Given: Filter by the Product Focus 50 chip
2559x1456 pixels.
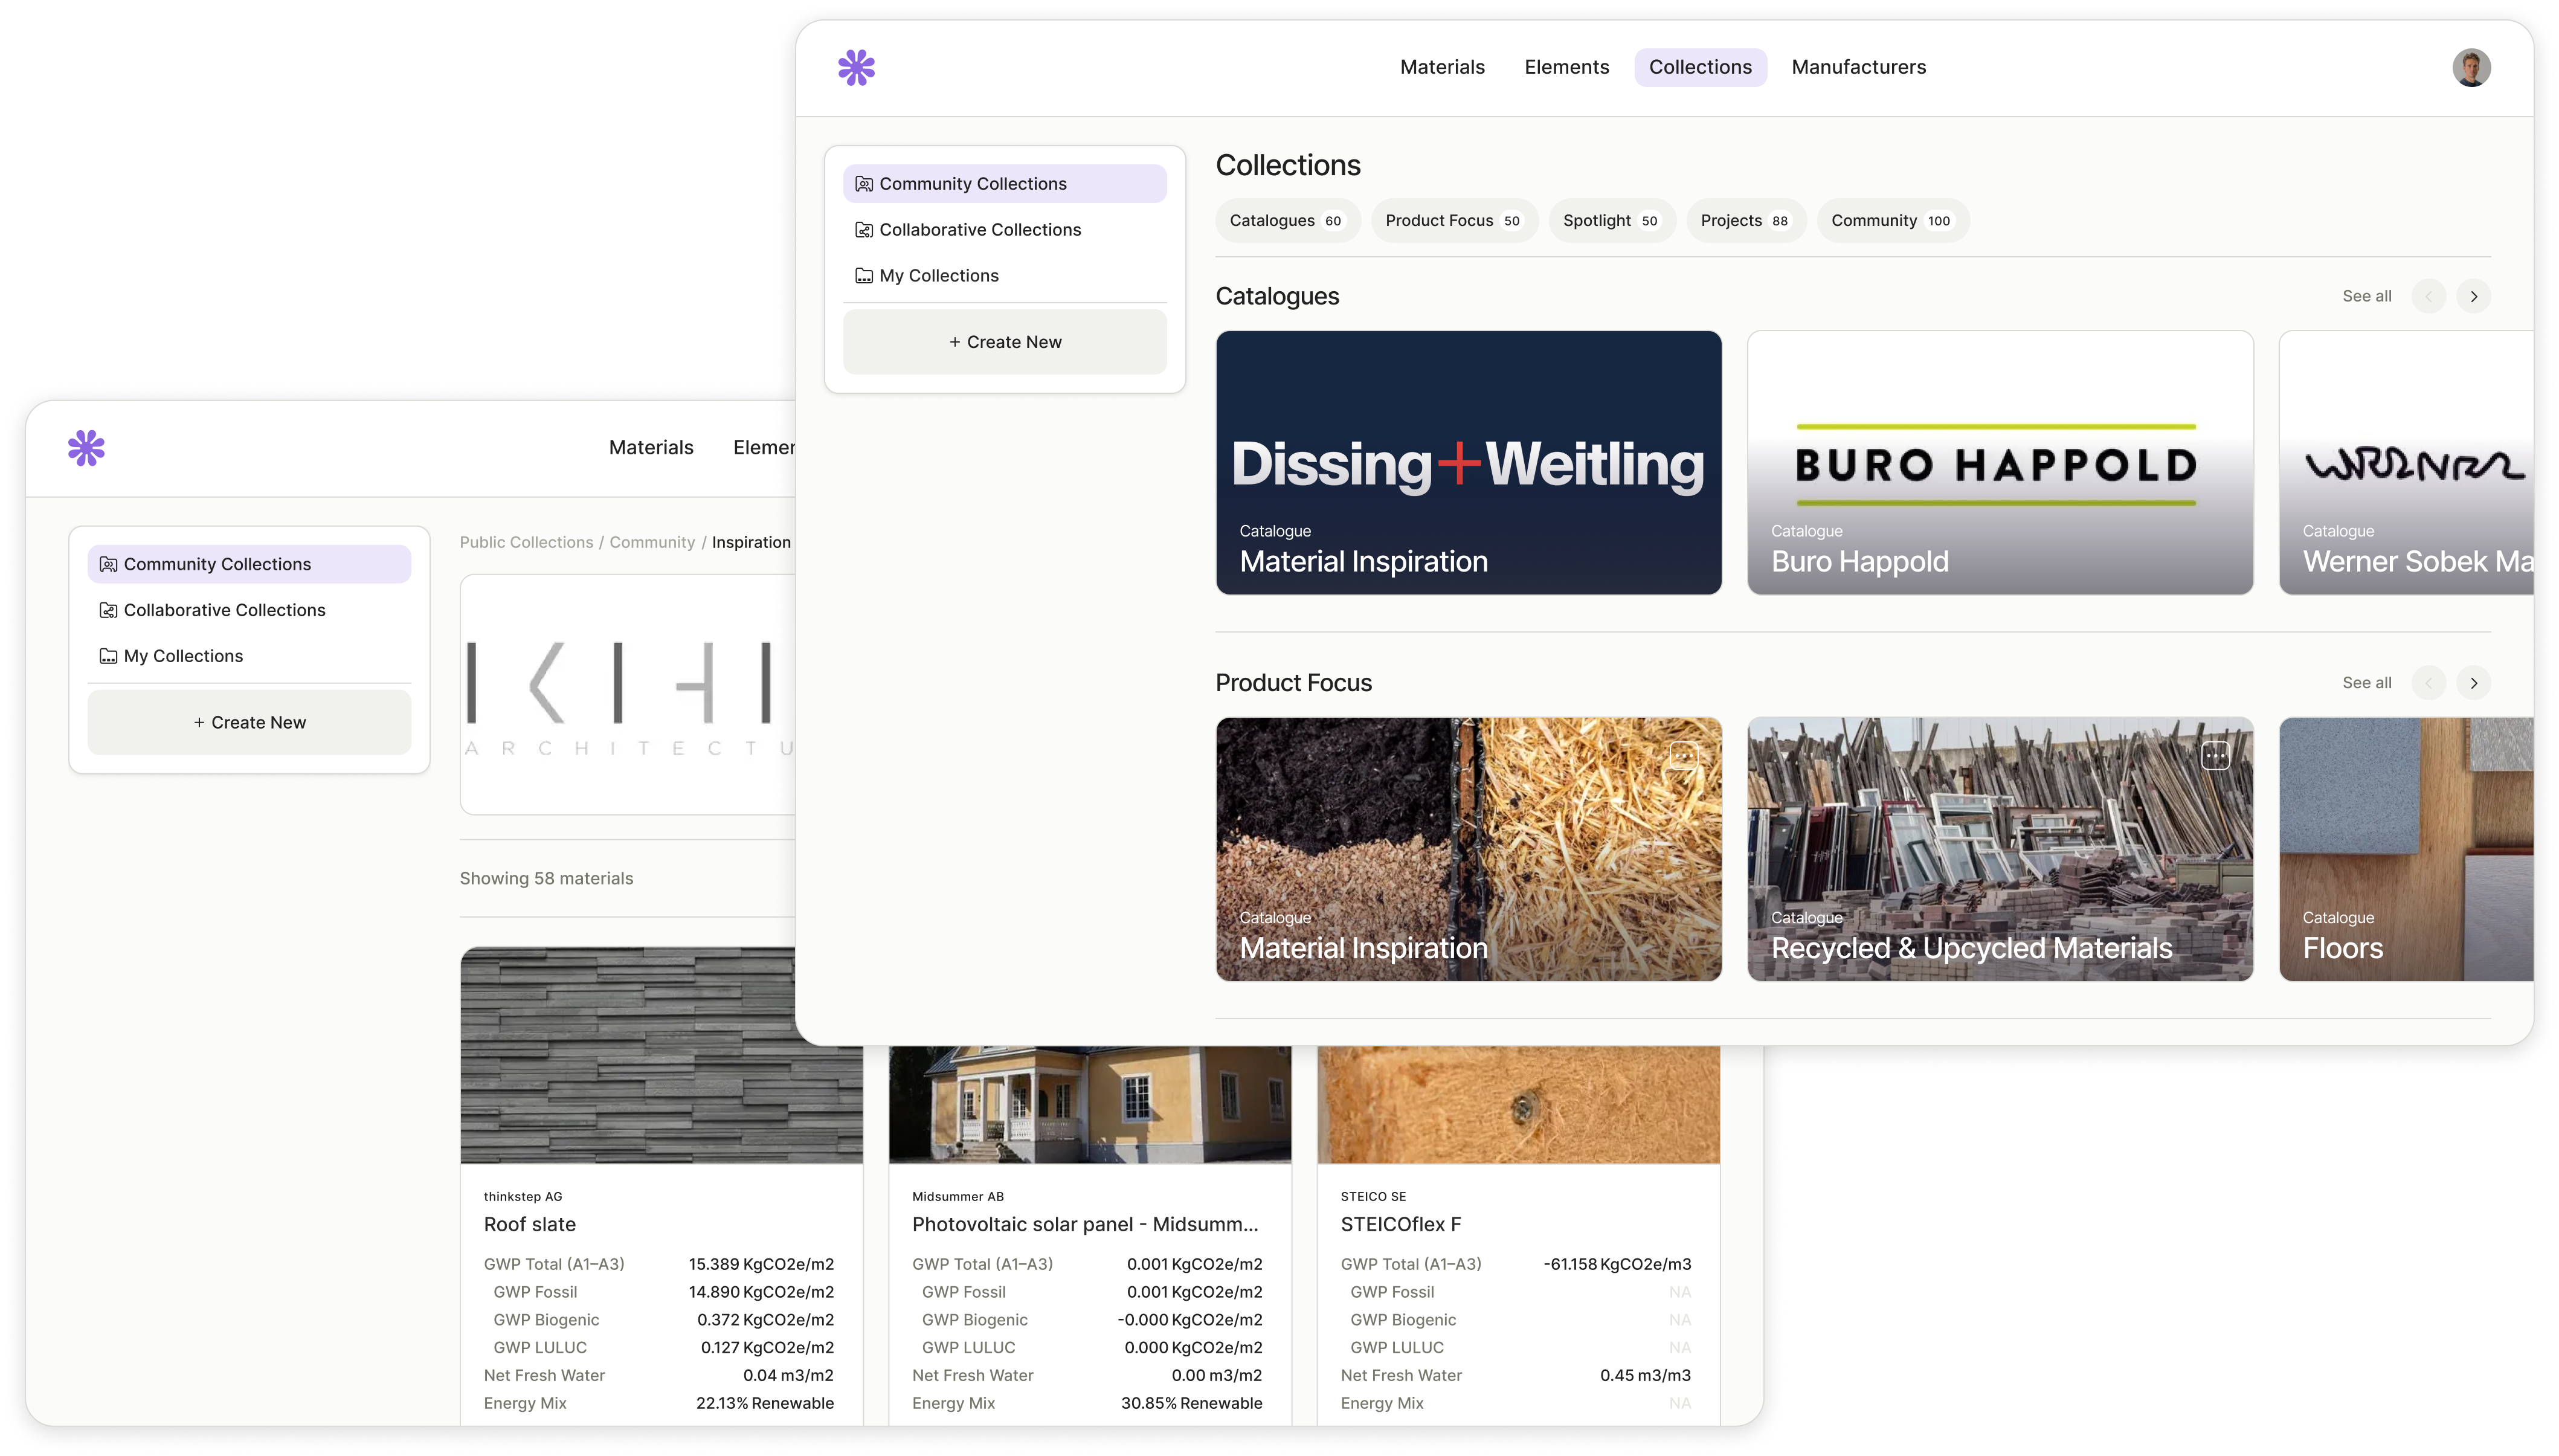Looking at the screenshot, I should tap(1453, 221).
